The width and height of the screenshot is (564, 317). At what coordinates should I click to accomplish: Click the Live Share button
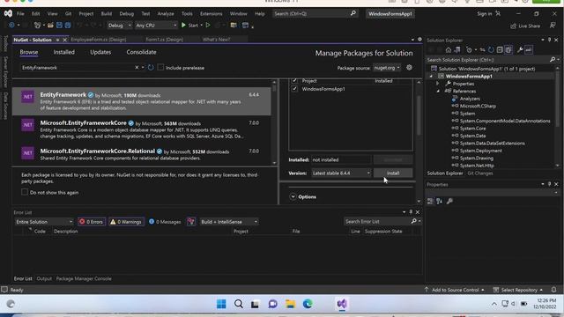coord(525,26)
